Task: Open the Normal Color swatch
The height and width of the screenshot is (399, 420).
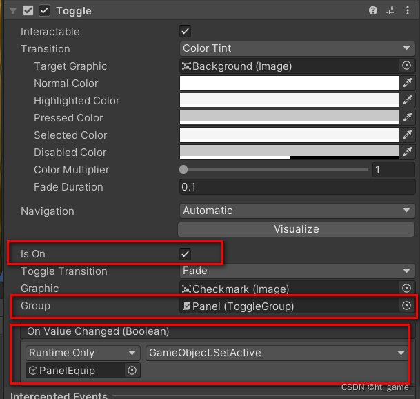Action: [x=289, y=83]
